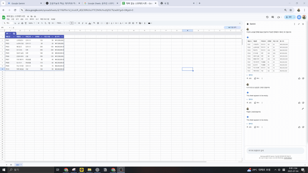View the cloud document status
Image resolution: width=308 pixels, height=173 pixels.
pos(35,16)
